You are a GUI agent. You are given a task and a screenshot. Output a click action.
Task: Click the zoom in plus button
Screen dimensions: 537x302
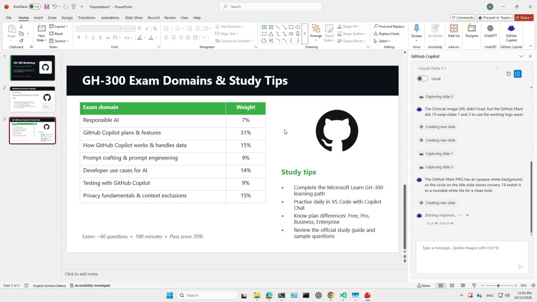tap(515, 285)
